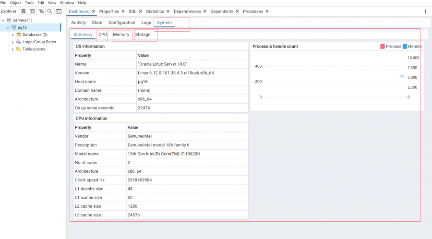
Task: Open the Server object explorer toolbar icon
Action: 24,12
